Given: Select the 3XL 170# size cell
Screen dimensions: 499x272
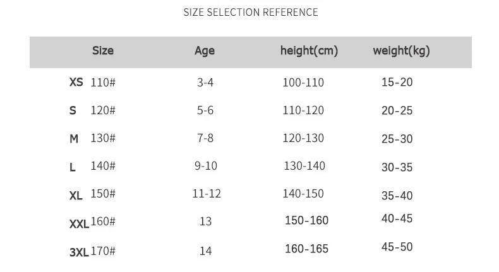Looking at the screenshot, I should 92,251.
